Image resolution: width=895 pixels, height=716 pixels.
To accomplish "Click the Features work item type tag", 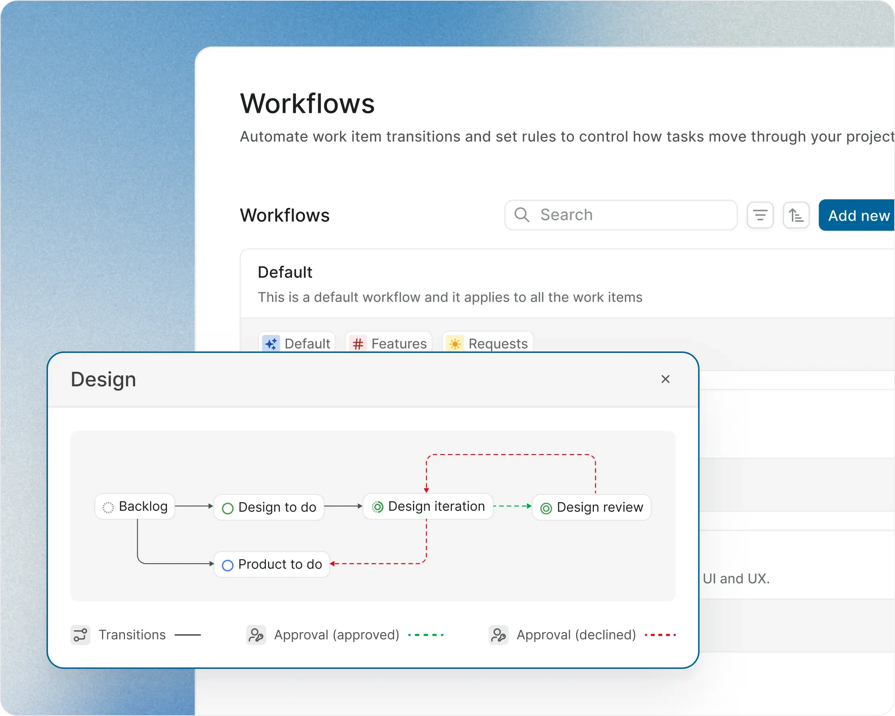I will 398,343.
